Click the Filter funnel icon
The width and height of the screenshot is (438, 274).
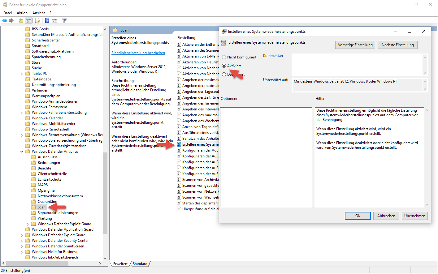(64, 21)
